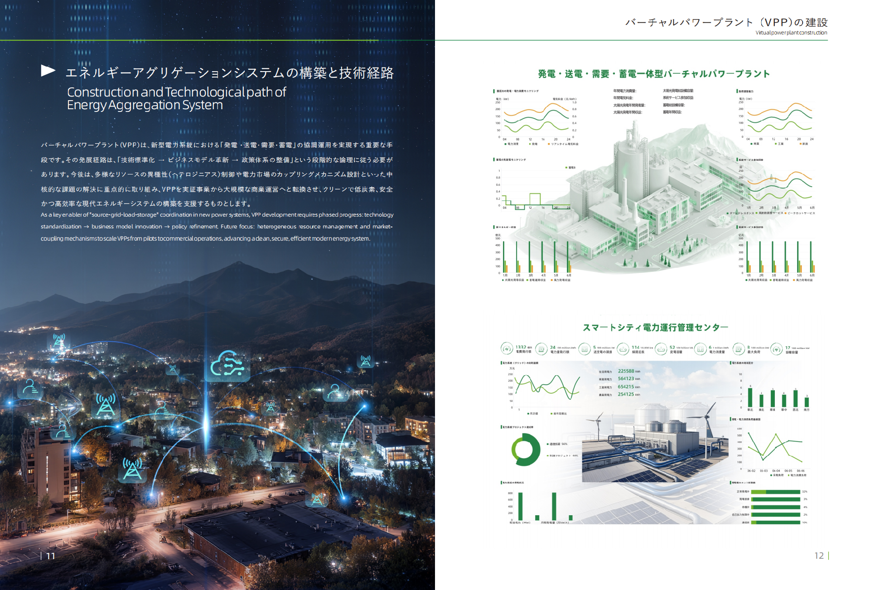
Task: Select the 電力量発行額 round icon
Action: (541, 349)
